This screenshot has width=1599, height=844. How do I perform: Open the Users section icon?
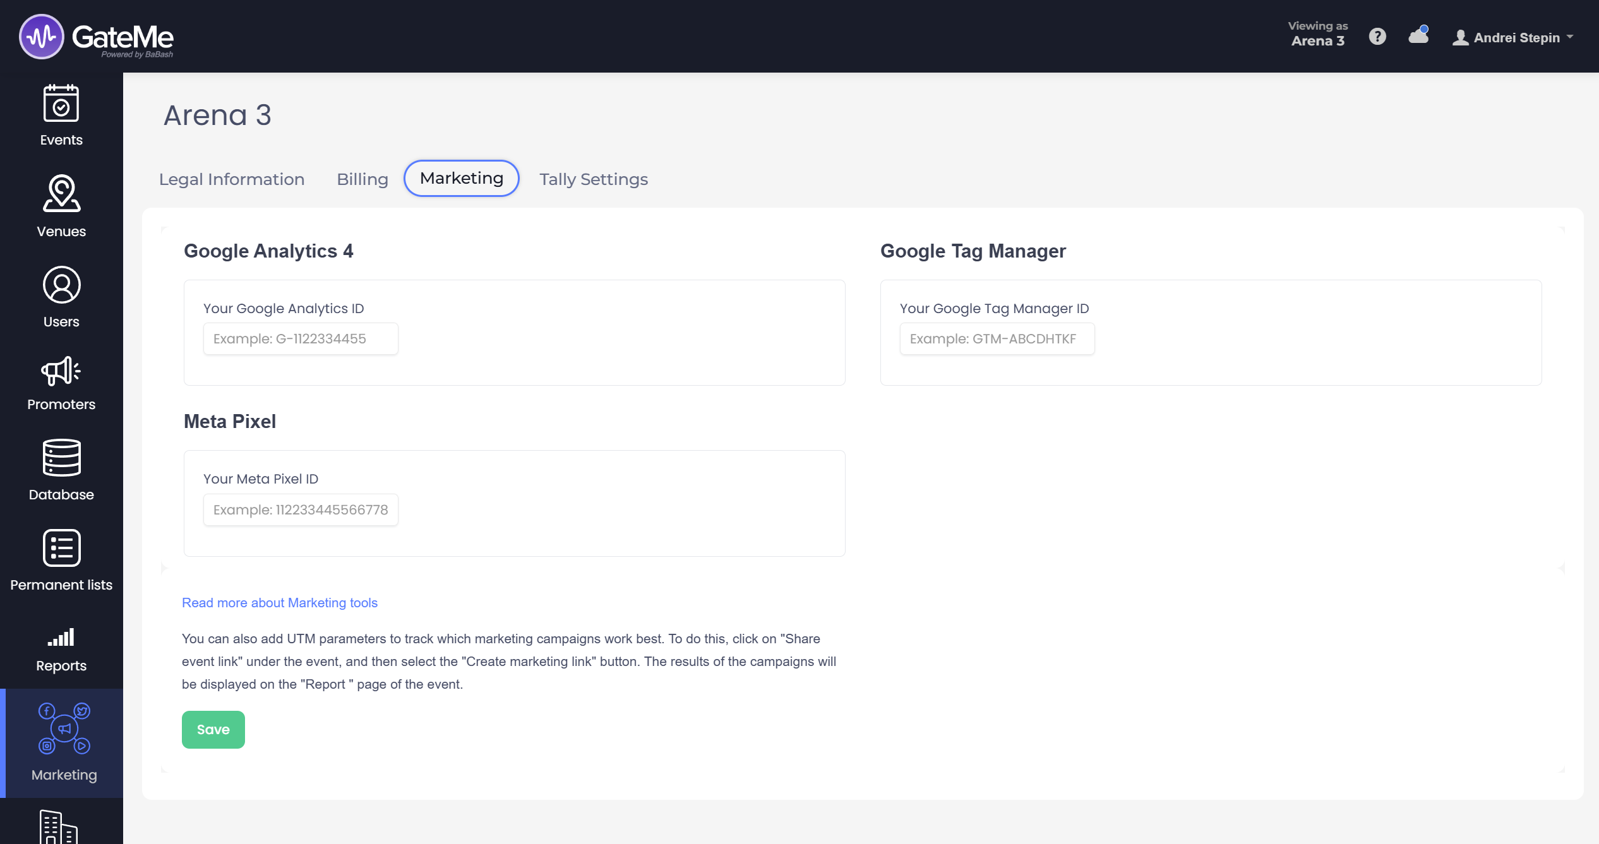pyautogui.click(x=61, y=285)
